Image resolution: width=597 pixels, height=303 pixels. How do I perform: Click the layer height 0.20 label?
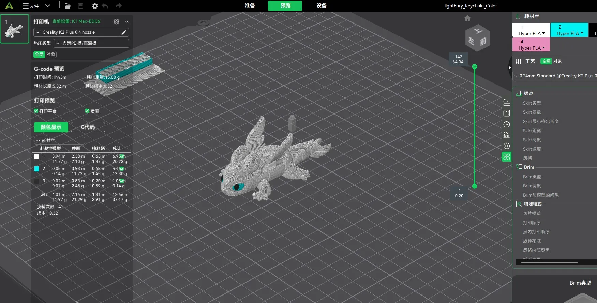point(459,193)
